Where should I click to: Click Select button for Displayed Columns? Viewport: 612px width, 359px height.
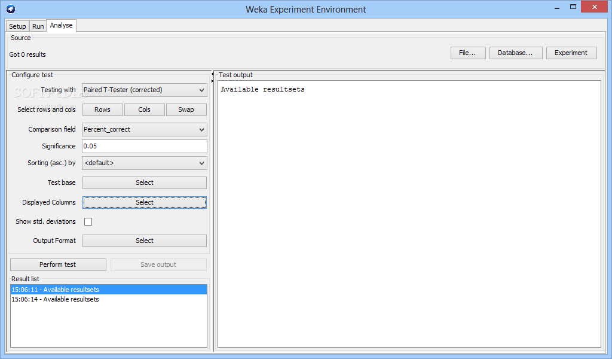coord(145,202)
